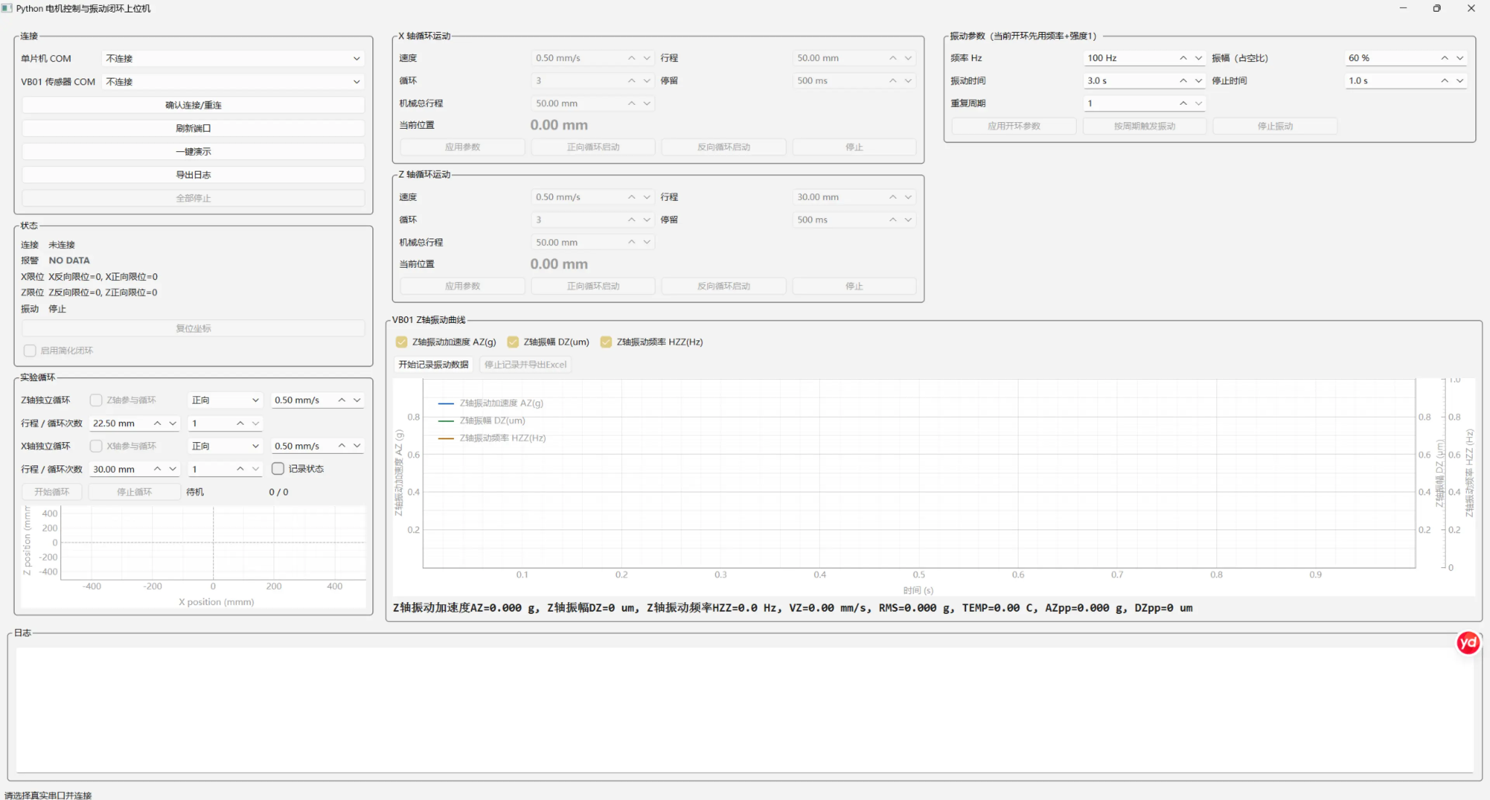Check 启用简化闭环 checkbox
Image resolution: width=1490 pixels, height=800 pixels.
click(x=29, y=351)
